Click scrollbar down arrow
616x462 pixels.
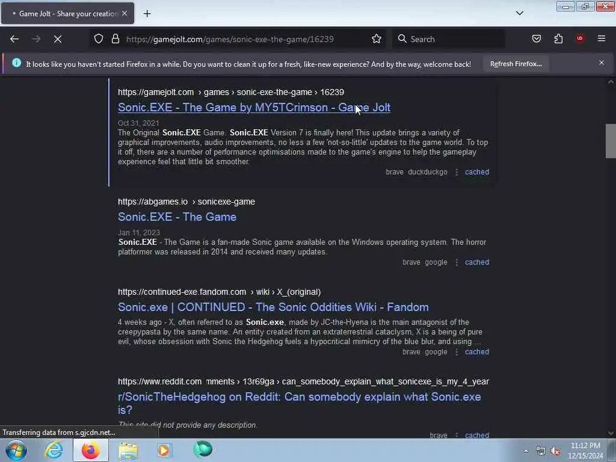(611, 433)
